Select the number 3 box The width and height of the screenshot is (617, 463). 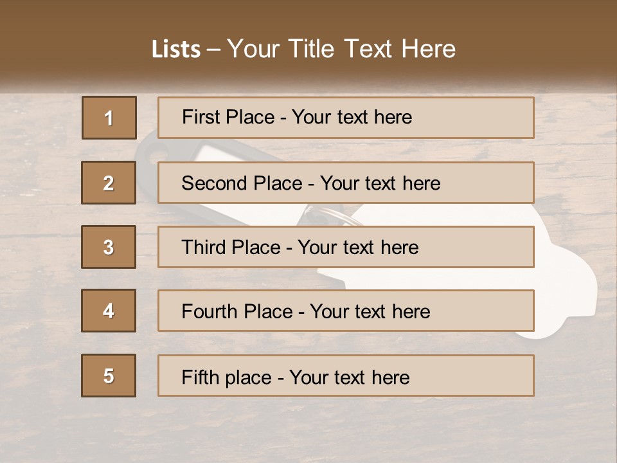[109, 247]
